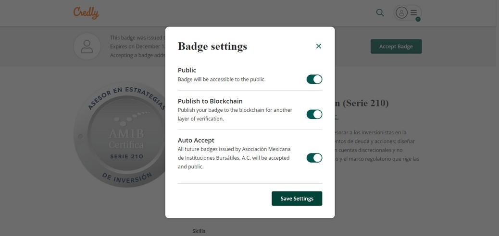Click the Publish to Blockchain label
Image resolution: width=499 pixels, height=236 pixels.
210,101
